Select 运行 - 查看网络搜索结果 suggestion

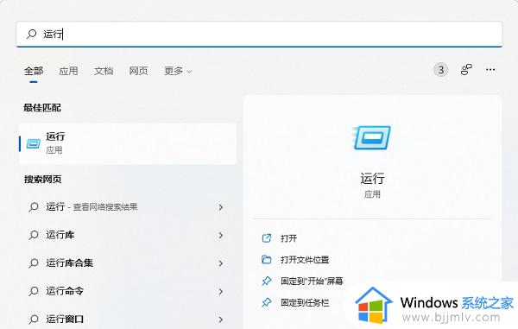[128, 207]
